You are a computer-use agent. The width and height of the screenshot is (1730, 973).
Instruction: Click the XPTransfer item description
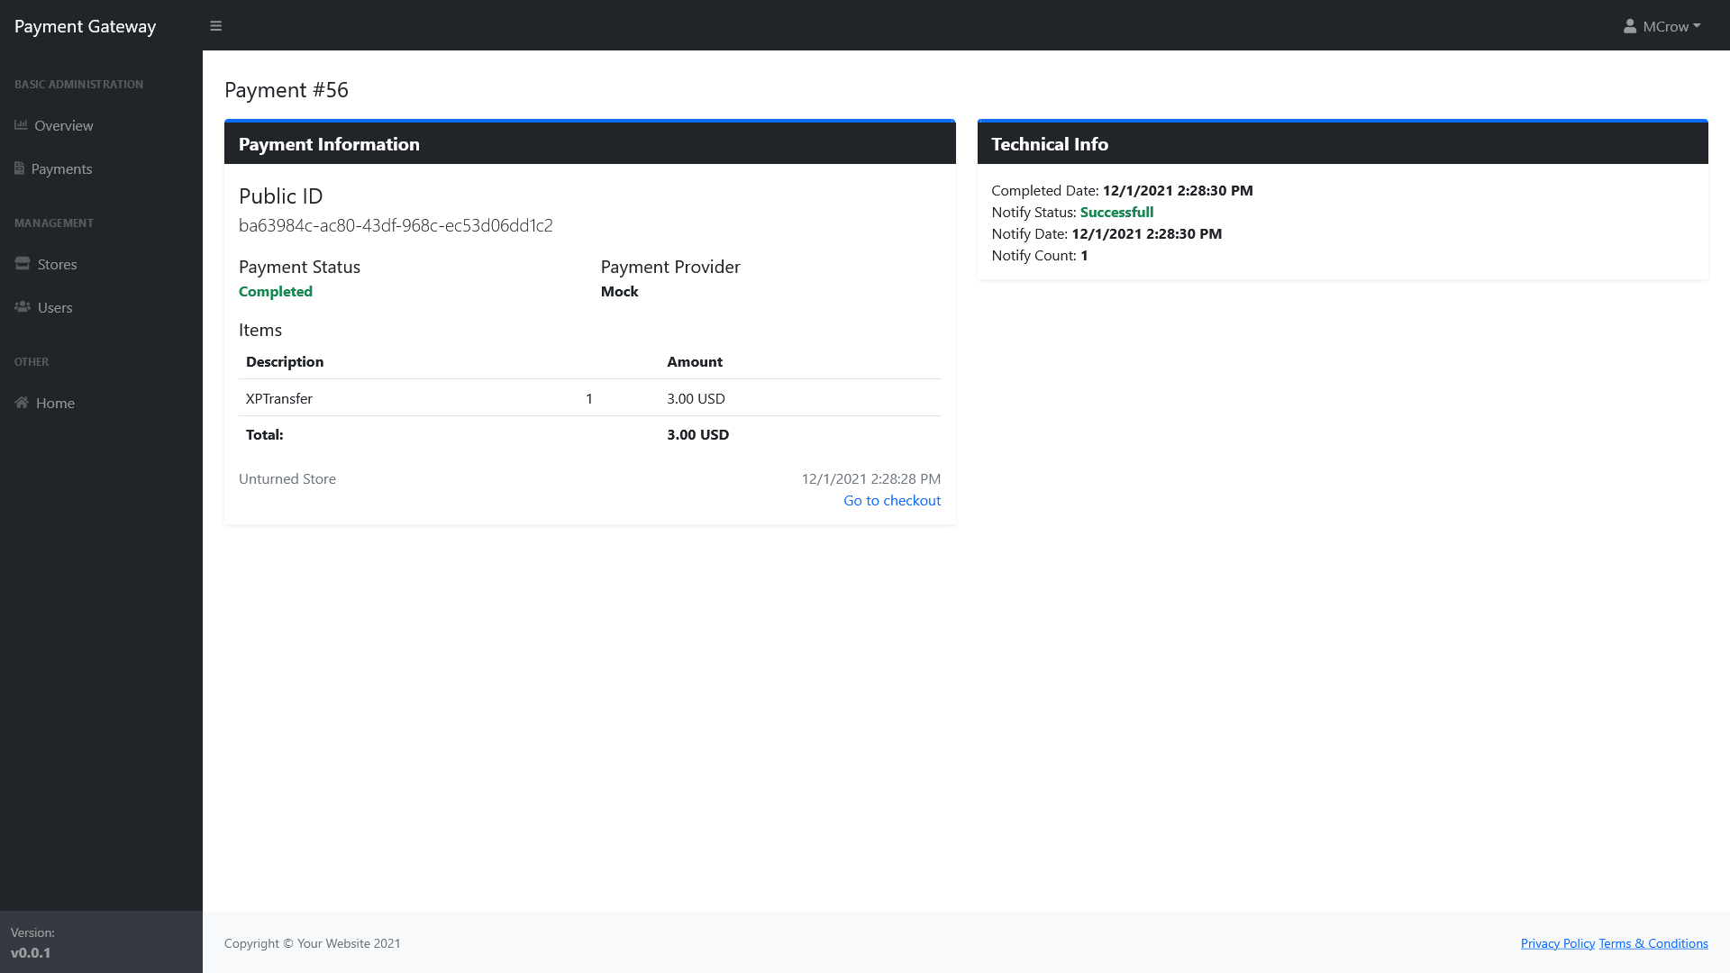pyautogui.click(x=279, y=398)
